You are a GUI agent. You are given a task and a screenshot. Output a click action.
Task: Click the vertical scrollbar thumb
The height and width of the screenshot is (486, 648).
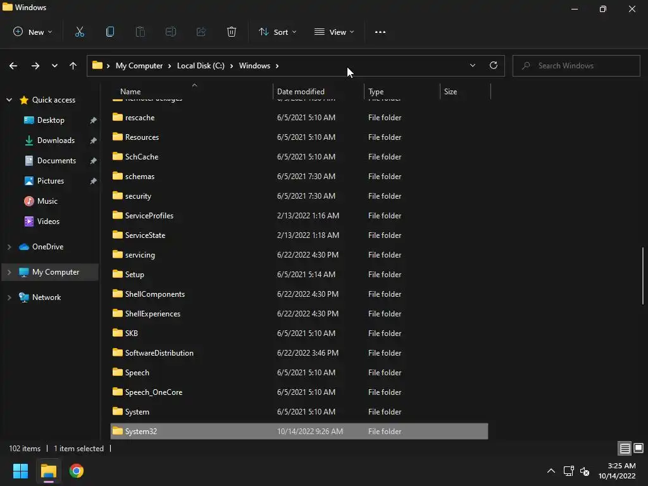(x=643, y=276)
